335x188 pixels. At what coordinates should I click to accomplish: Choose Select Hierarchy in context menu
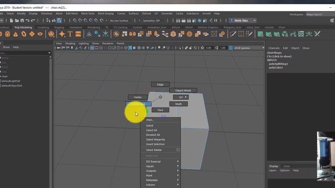(155, 139)
